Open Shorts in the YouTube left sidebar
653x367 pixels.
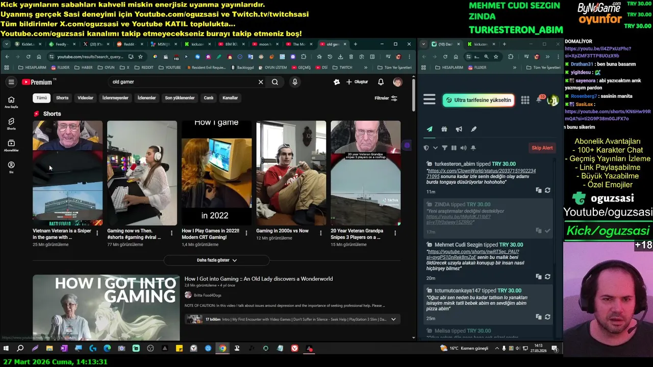click(x=11, y=124)
